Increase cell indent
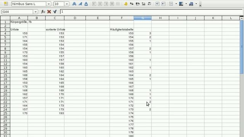244x137 pixels. tap(164, 4)
